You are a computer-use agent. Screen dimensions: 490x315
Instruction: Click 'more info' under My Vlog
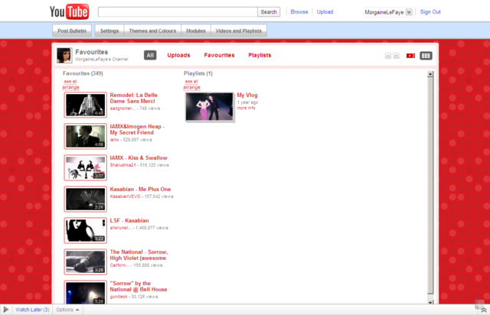246,108
